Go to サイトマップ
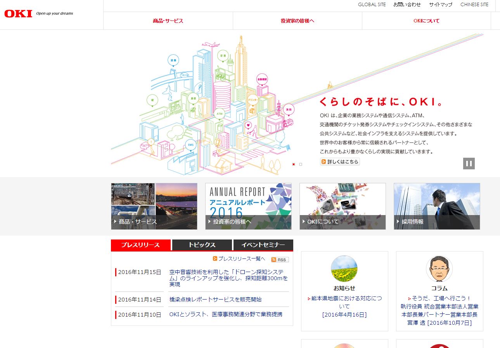Image resolution: width=500 pixels, height=348 pixels. pyautogui.click(x=441, y=5)
